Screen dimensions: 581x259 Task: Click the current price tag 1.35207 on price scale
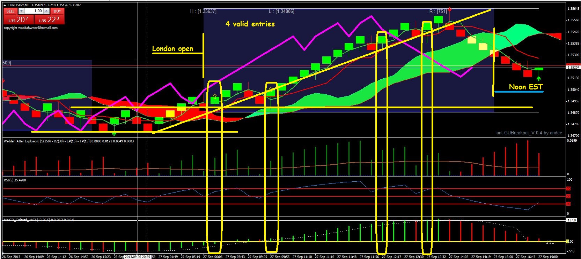coord(573,68)
